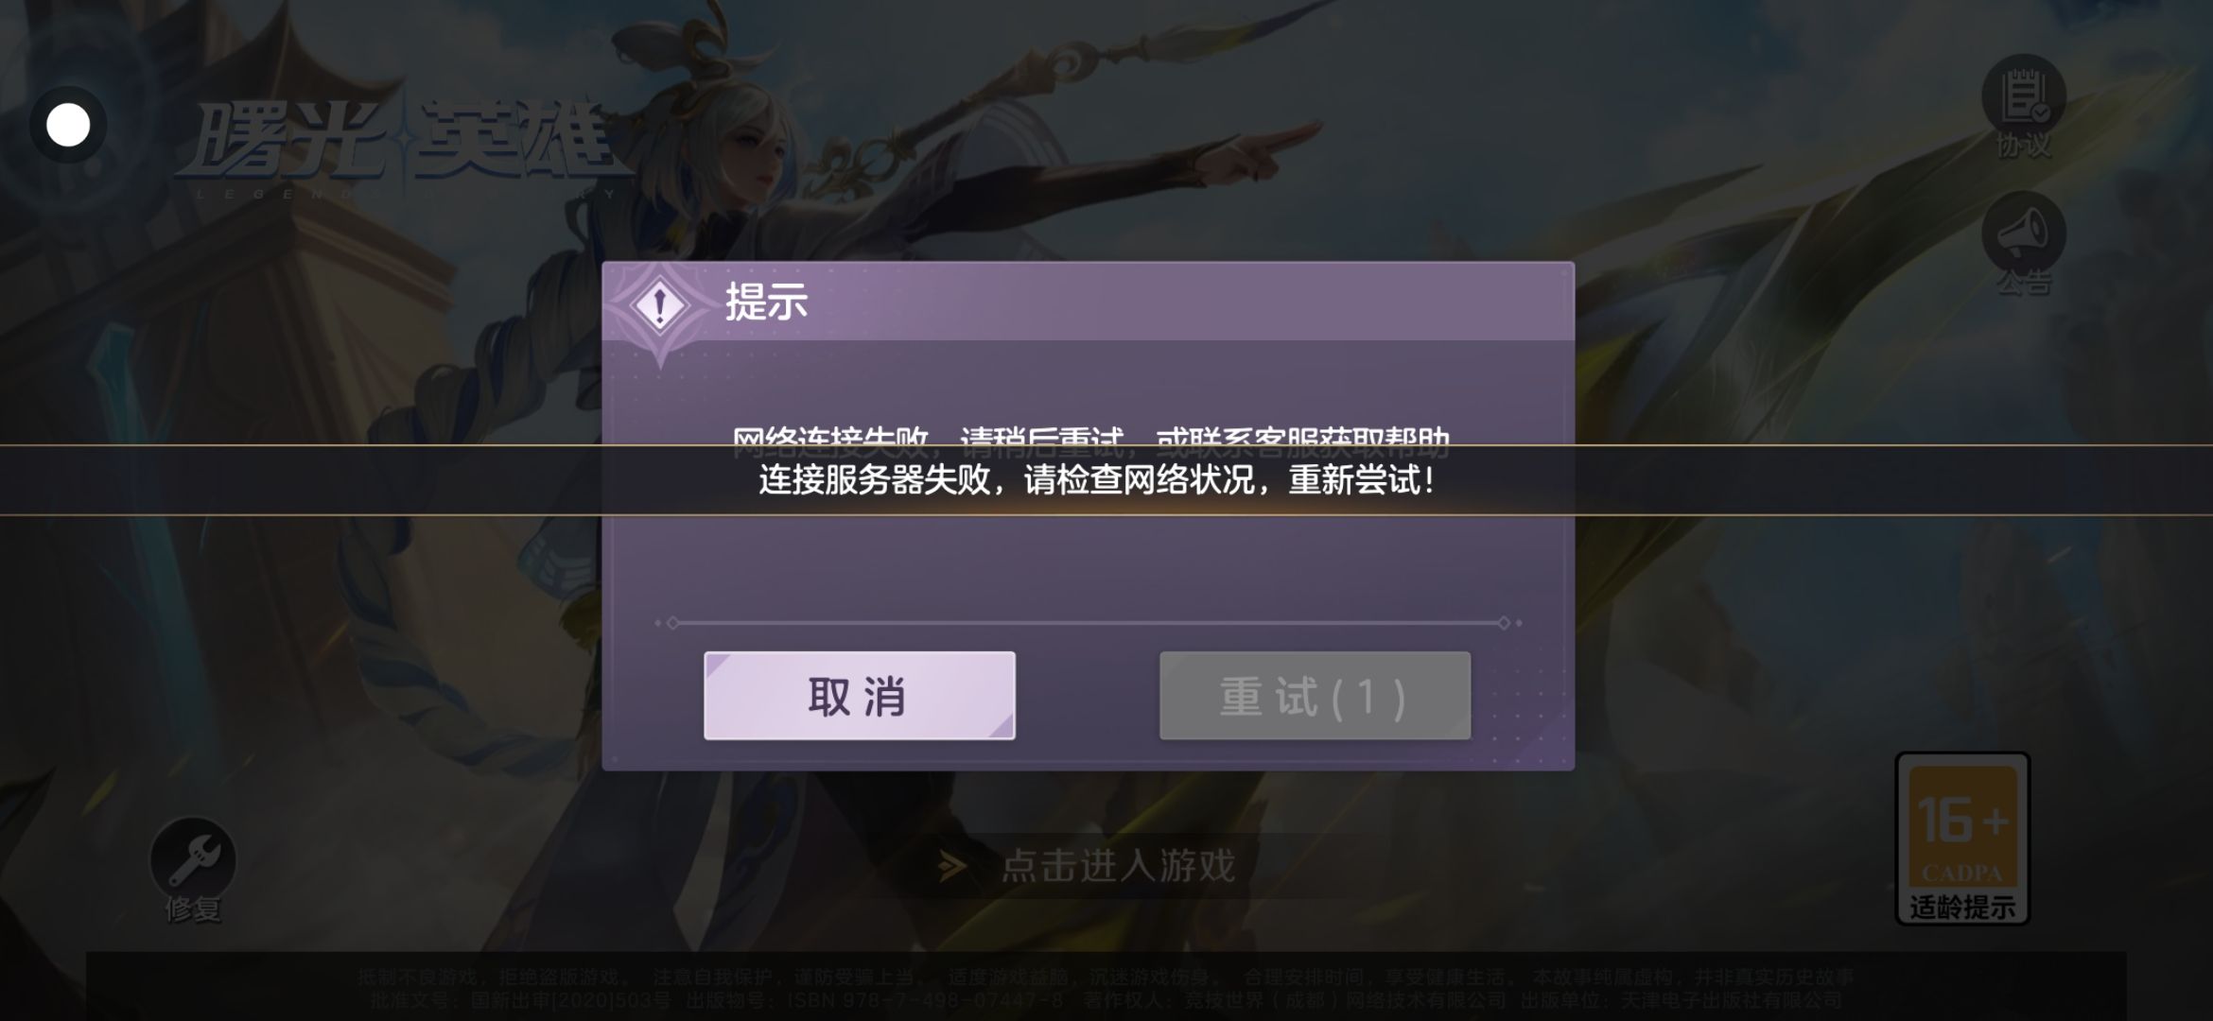Open the 16+ CADPA age rating badge
Screen dimensions: 2213x1021
pos(1962,838)
